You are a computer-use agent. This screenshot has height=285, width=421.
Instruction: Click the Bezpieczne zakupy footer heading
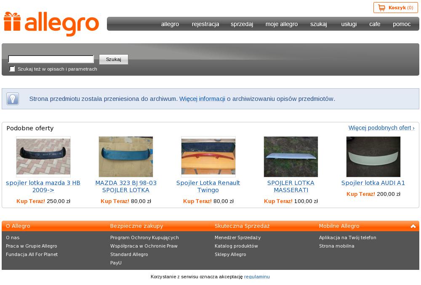click(137, 226)
